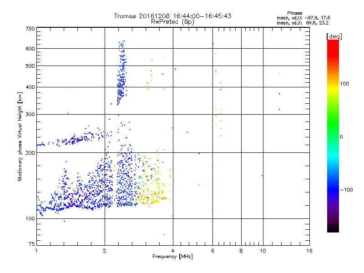Click the vertical blue echo trace near 2.4 MHz

coord(121,73)
